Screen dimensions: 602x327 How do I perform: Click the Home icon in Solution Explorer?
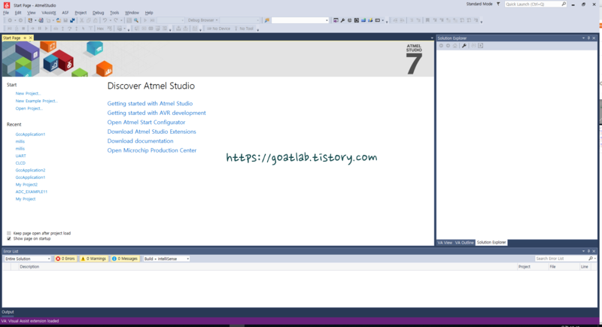coord(455,46)
